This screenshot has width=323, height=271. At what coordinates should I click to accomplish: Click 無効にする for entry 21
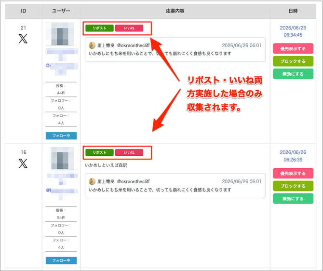point(293,74)
